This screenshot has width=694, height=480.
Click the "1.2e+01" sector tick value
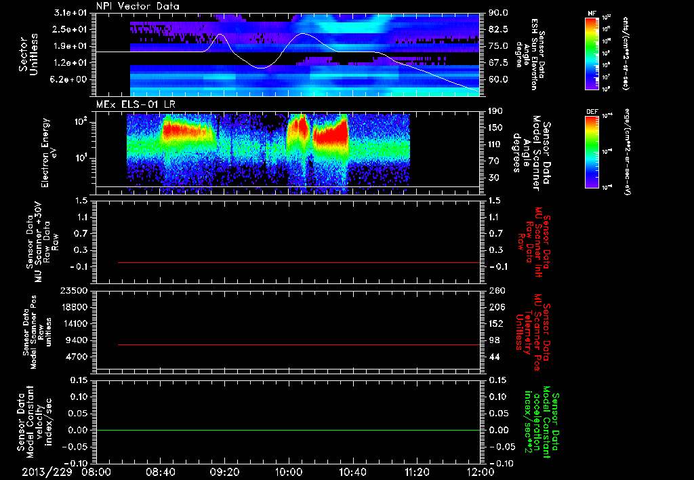70,63
